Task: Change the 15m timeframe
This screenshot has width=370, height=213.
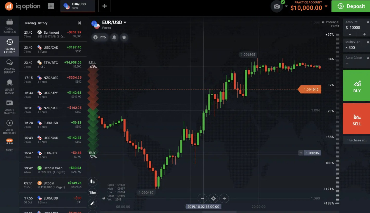Action: point(93,193)
